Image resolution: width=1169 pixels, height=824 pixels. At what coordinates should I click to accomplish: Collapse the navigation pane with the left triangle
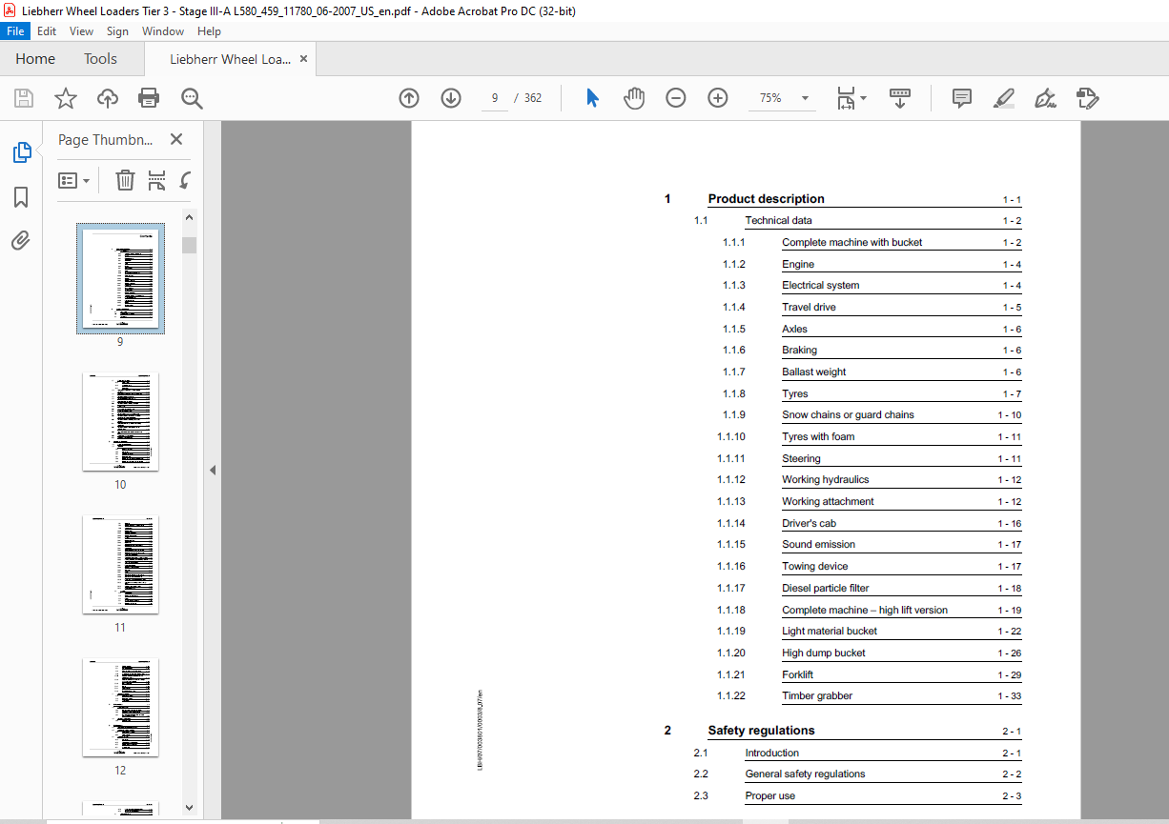[213, 470]
